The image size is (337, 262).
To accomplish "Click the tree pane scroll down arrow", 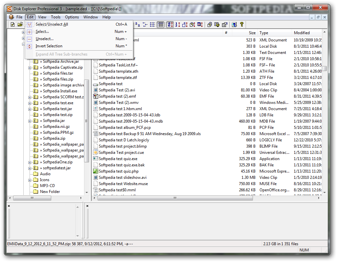I will pos(87,193).
